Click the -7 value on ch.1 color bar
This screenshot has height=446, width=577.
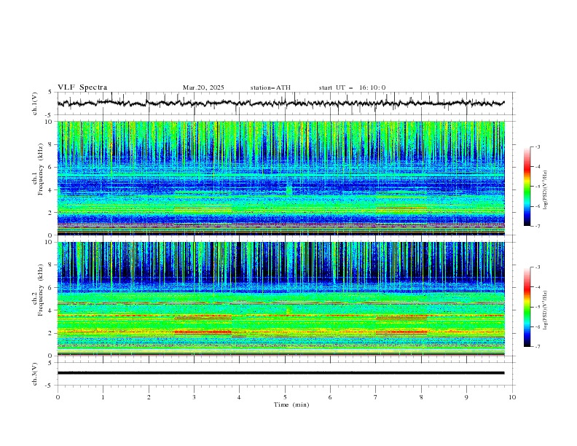coord(538,226)
